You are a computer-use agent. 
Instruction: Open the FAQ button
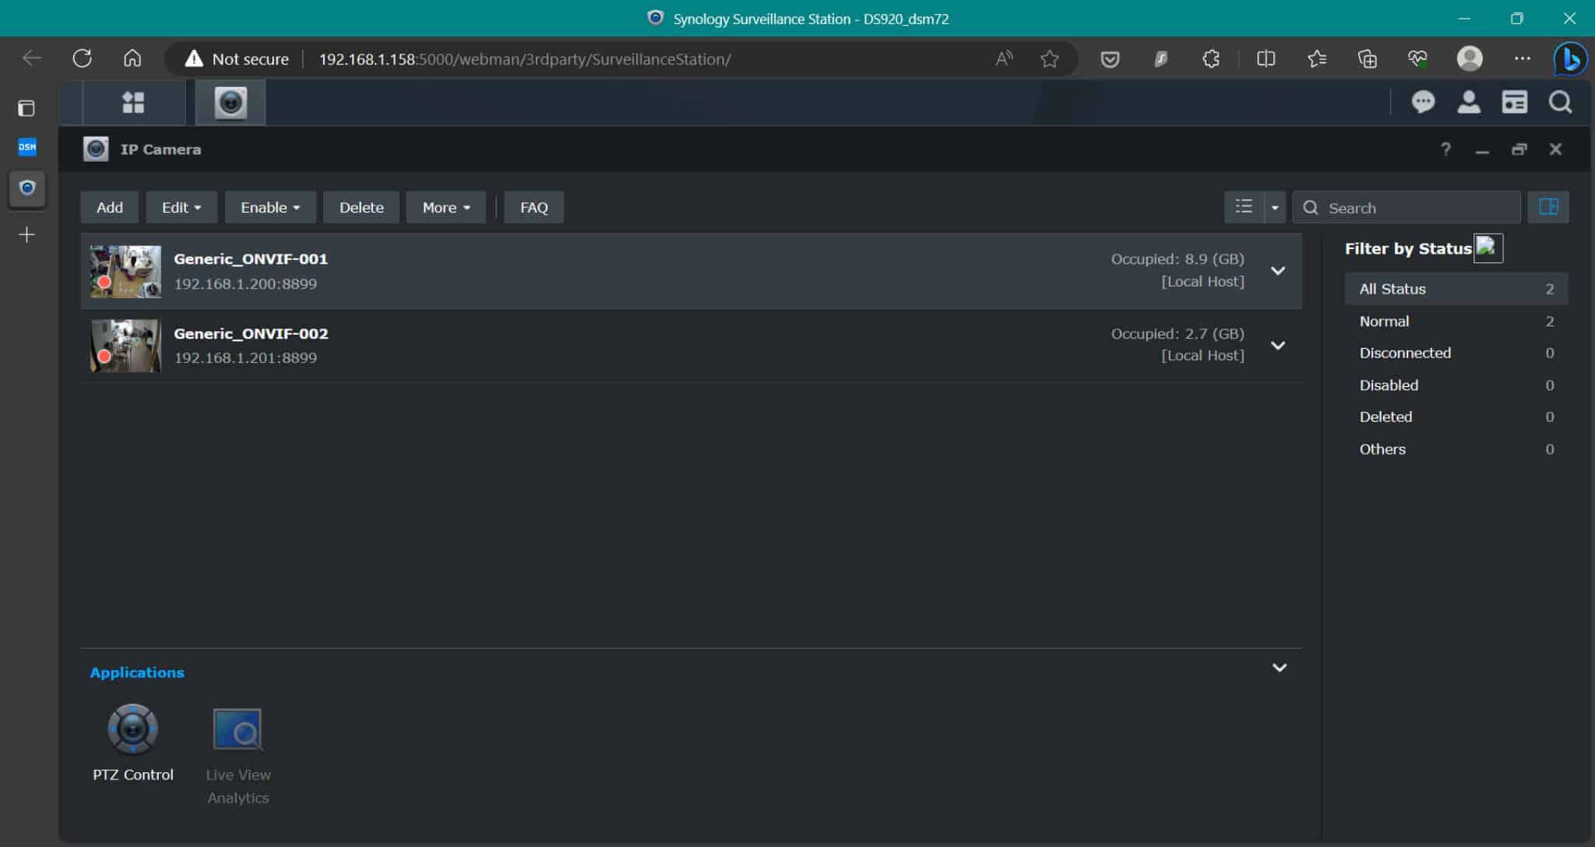pyautogui.click(x=533, y=207)
